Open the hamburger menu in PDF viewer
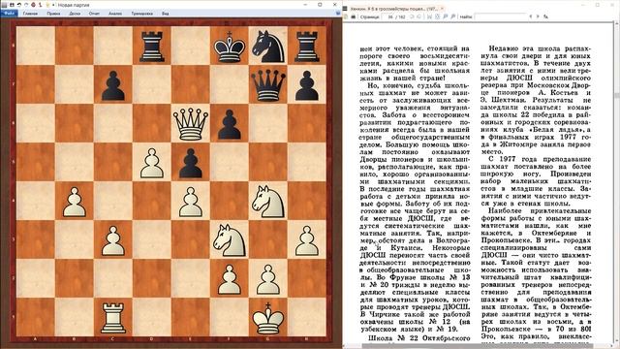The image size is (620, 349). (345, 9)
